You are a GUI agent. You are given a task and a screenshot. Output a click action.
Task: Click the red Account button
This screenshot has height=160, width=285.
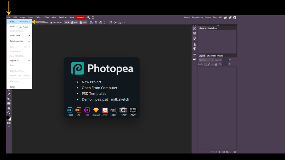(x=81, y=17)
